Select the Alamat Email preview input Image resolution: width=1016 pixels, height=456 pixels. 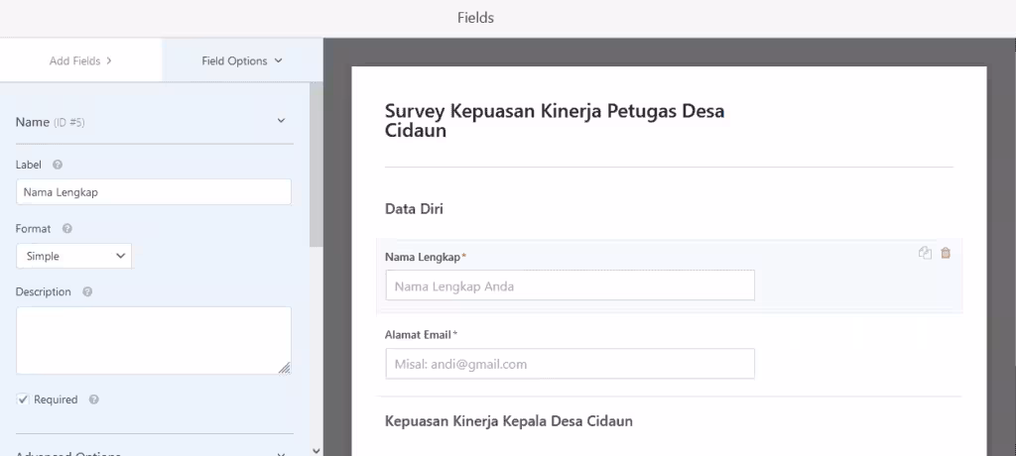click(x=571, y=364)
